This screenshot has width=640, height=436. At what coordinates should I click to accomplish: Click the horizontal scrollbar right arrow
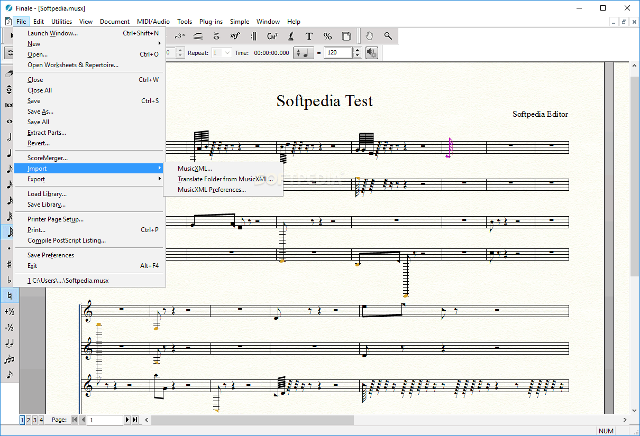pos(625,420)
